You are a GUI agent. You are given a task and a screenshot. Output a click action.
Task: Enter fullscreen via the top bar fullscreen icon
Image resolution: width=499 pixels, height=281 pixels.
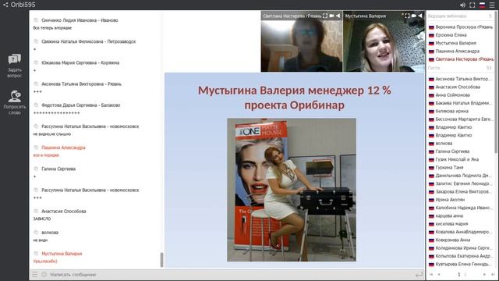pos(472,5)
